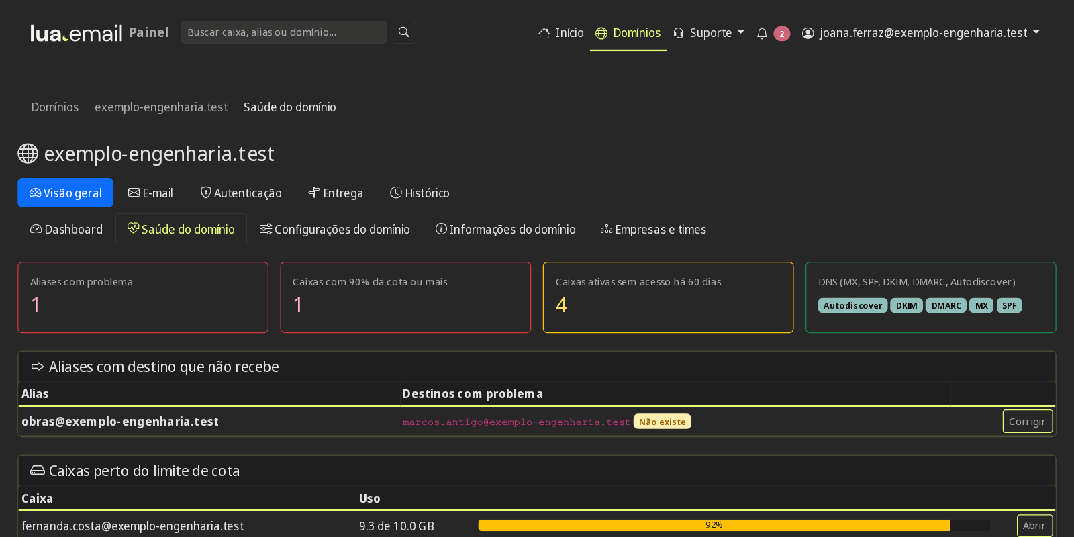Click the SPF DNS badge
This screenshot has width=1074, height=537.
point(1009,305)
